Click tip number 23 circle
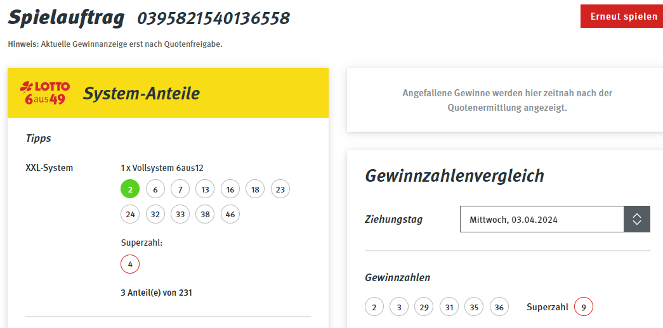The image size is (663, 328). tap(280, 189)
